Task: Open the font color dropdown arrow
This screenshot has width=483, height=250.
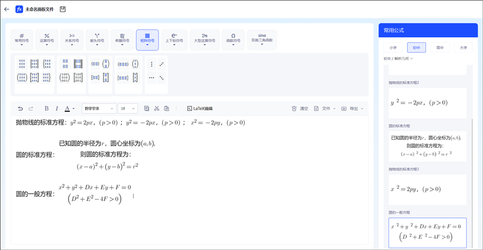Action: pyautogui.click(x=73, y=108)
